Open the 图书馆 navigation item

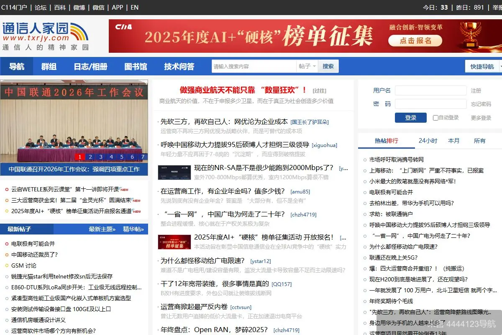136,66
